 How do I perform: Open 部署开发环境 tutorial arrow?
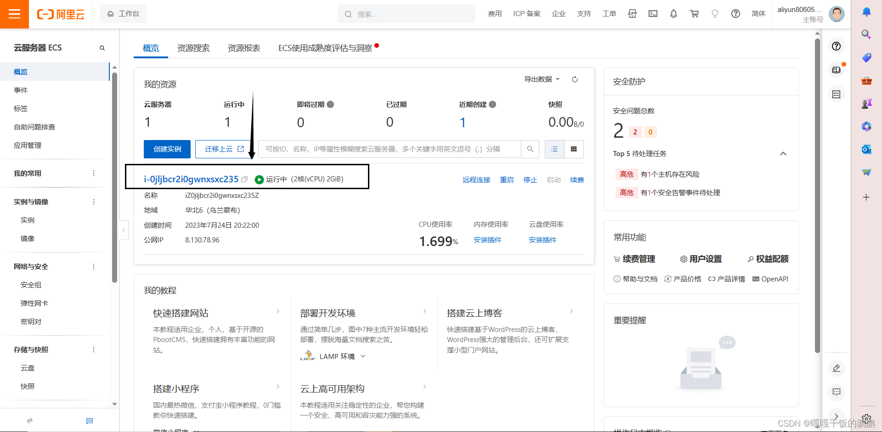[x=424, y=311]
